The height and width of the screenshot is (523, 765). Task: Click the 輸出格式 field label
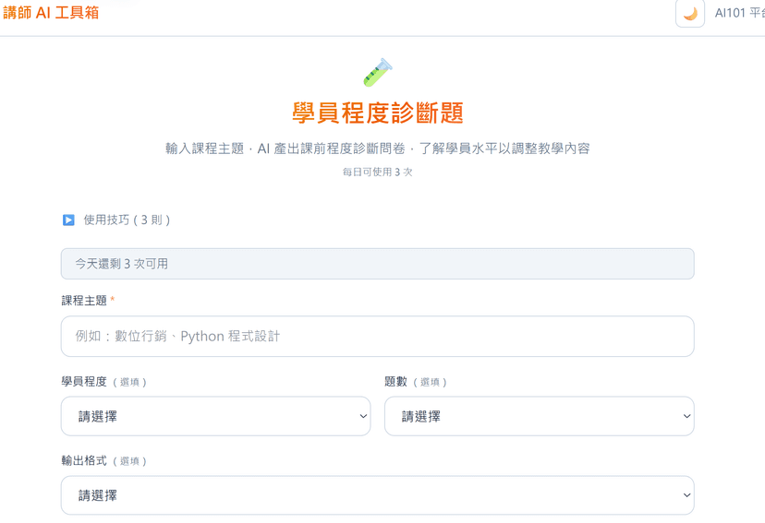(x=84, y=460)
